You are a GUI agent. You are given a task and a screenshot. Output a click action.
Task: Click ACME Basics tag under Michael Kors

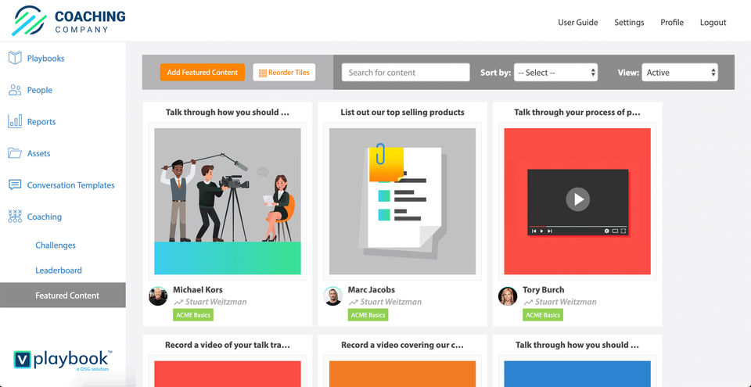click(x=193, y=314)
